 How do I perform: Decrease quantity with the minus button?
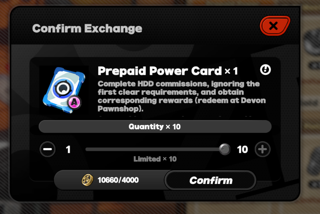(48, 149)
